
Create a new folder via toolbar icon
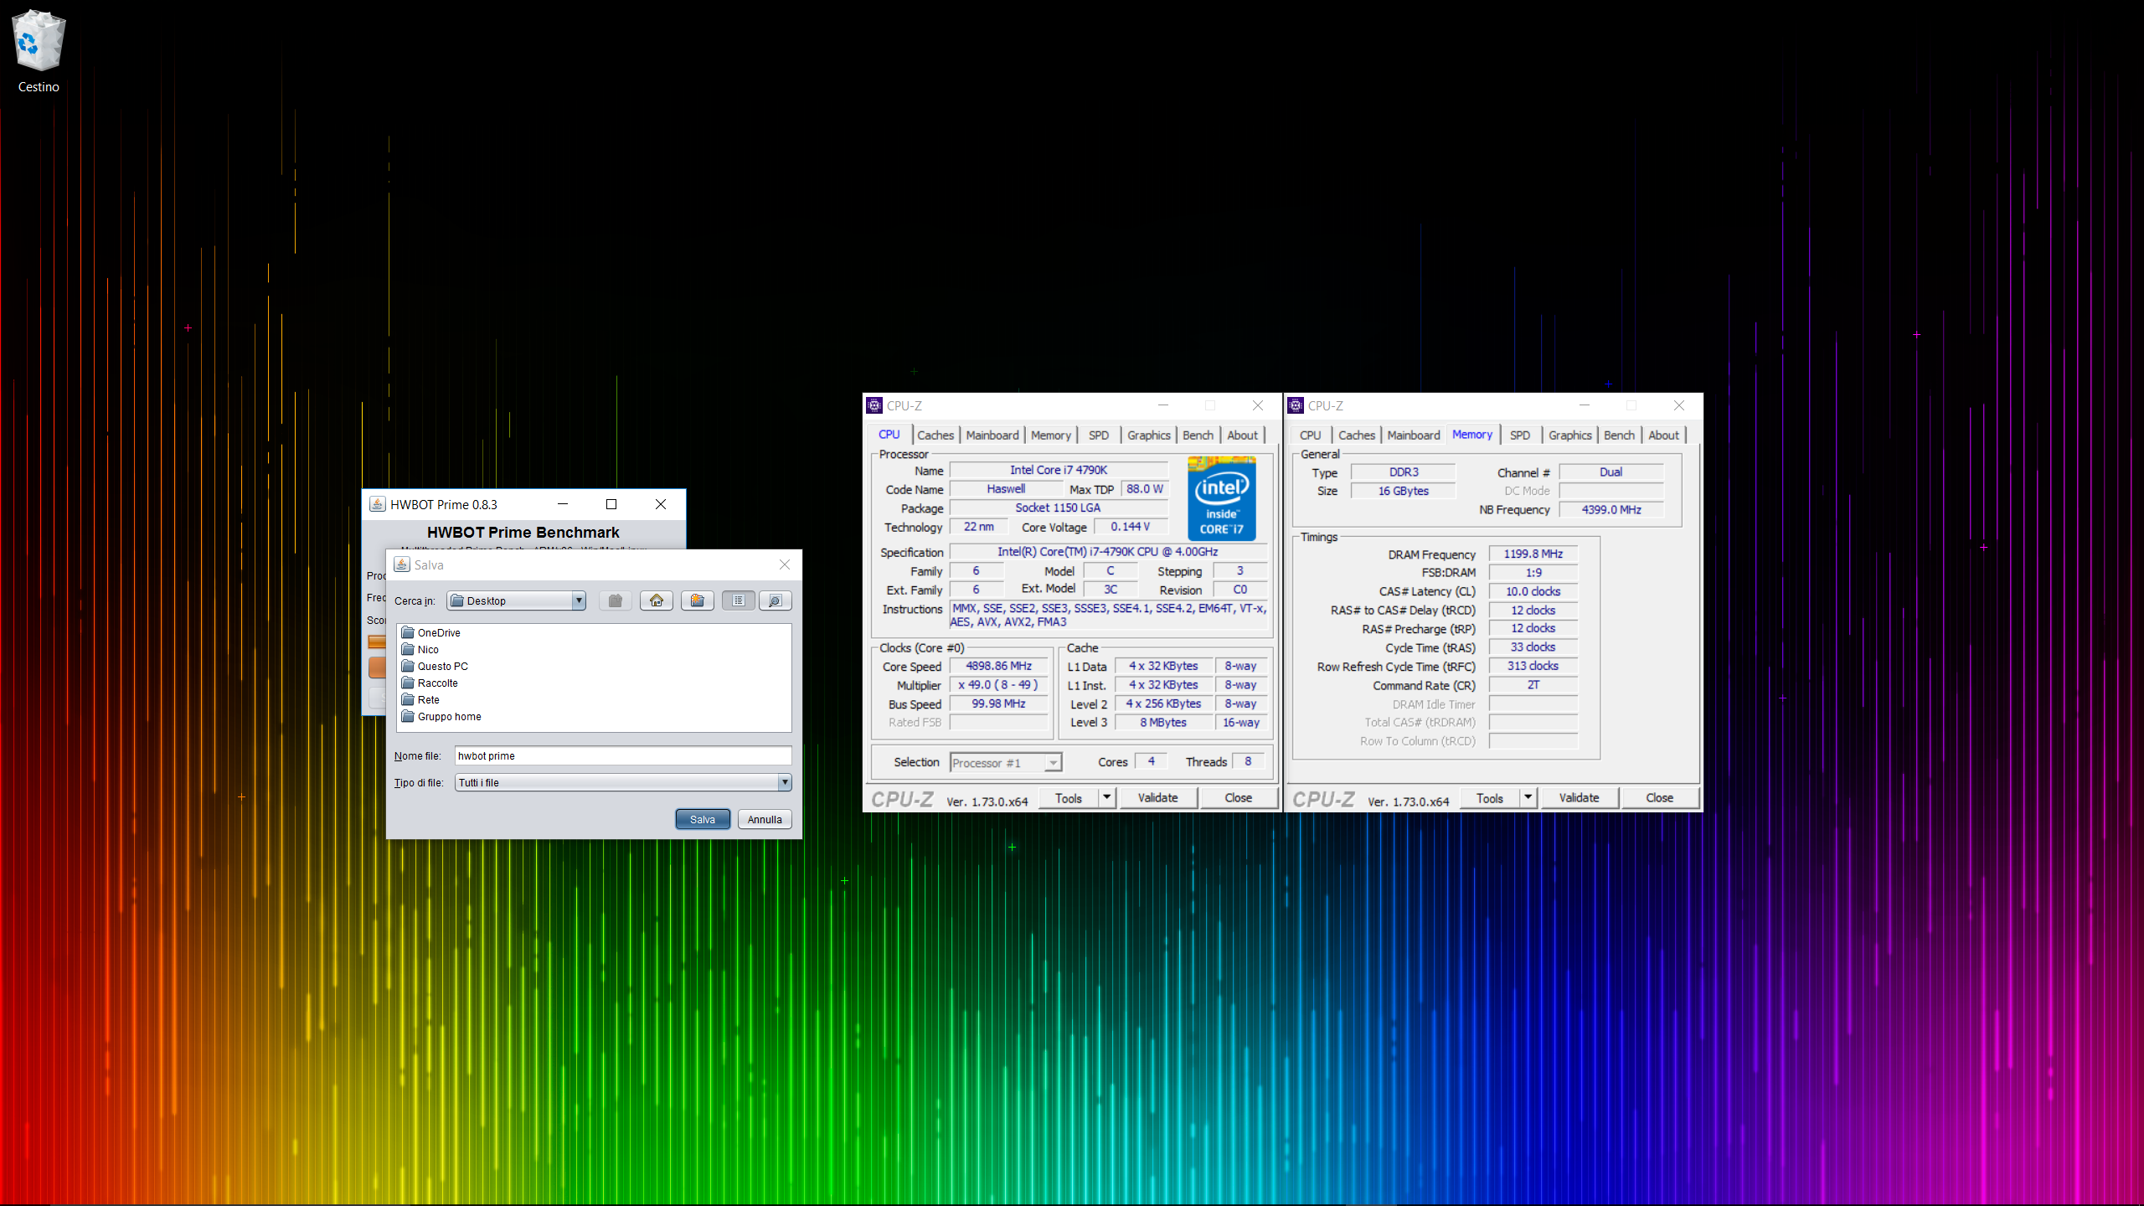698,600
